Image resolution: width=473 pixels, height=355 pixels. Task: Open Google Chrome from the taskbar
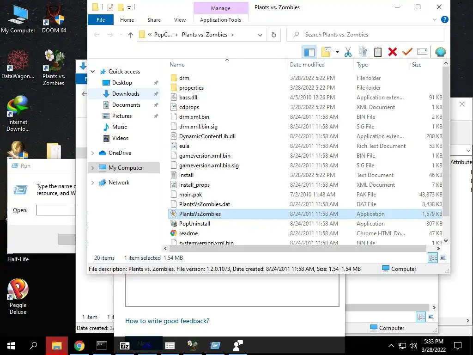click(x=79, y=346)
